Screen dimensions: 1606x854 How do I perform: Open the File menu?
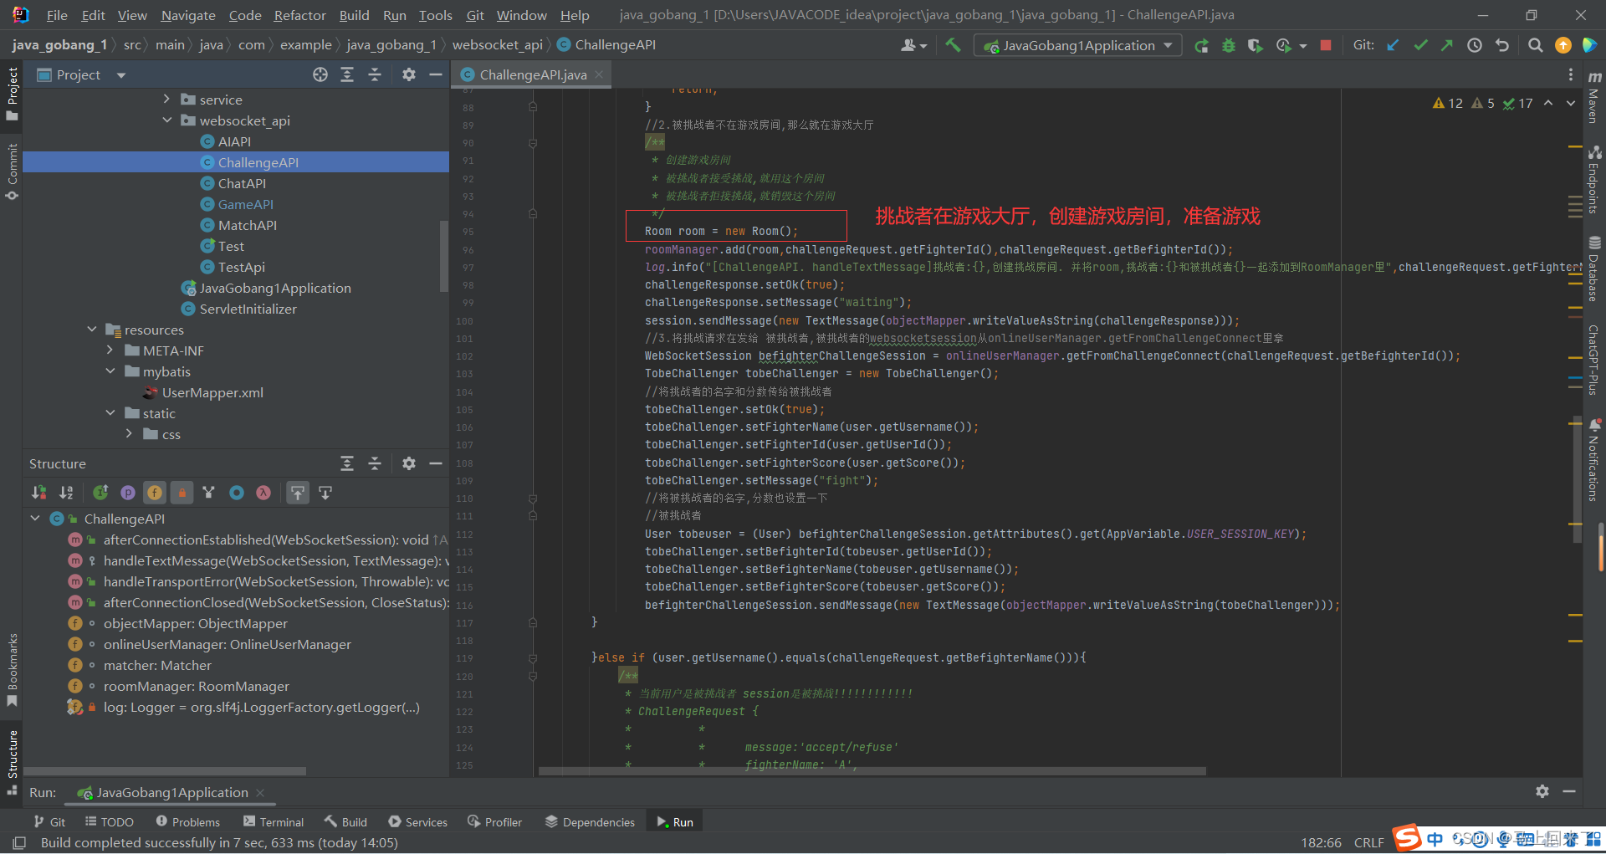coord(57,15)
